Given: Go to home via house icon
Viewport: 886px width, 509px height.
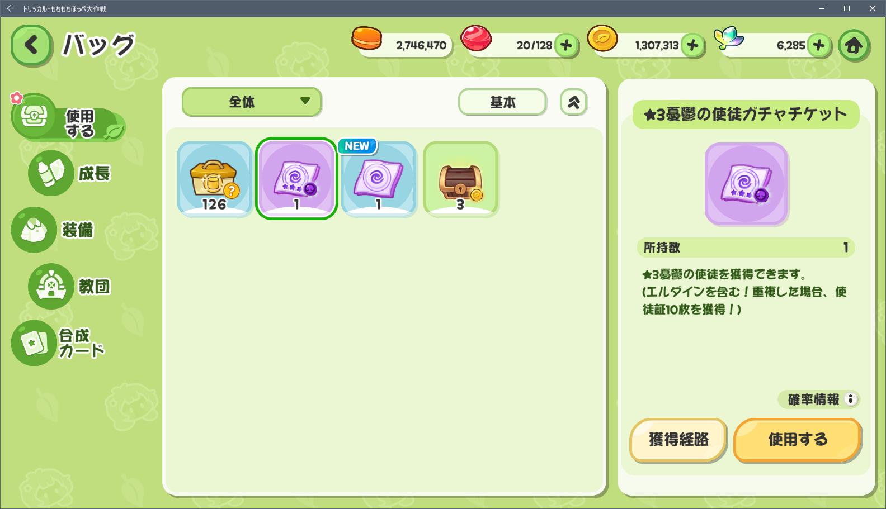Looking at the screenshot, I should (x=854, y=45).
